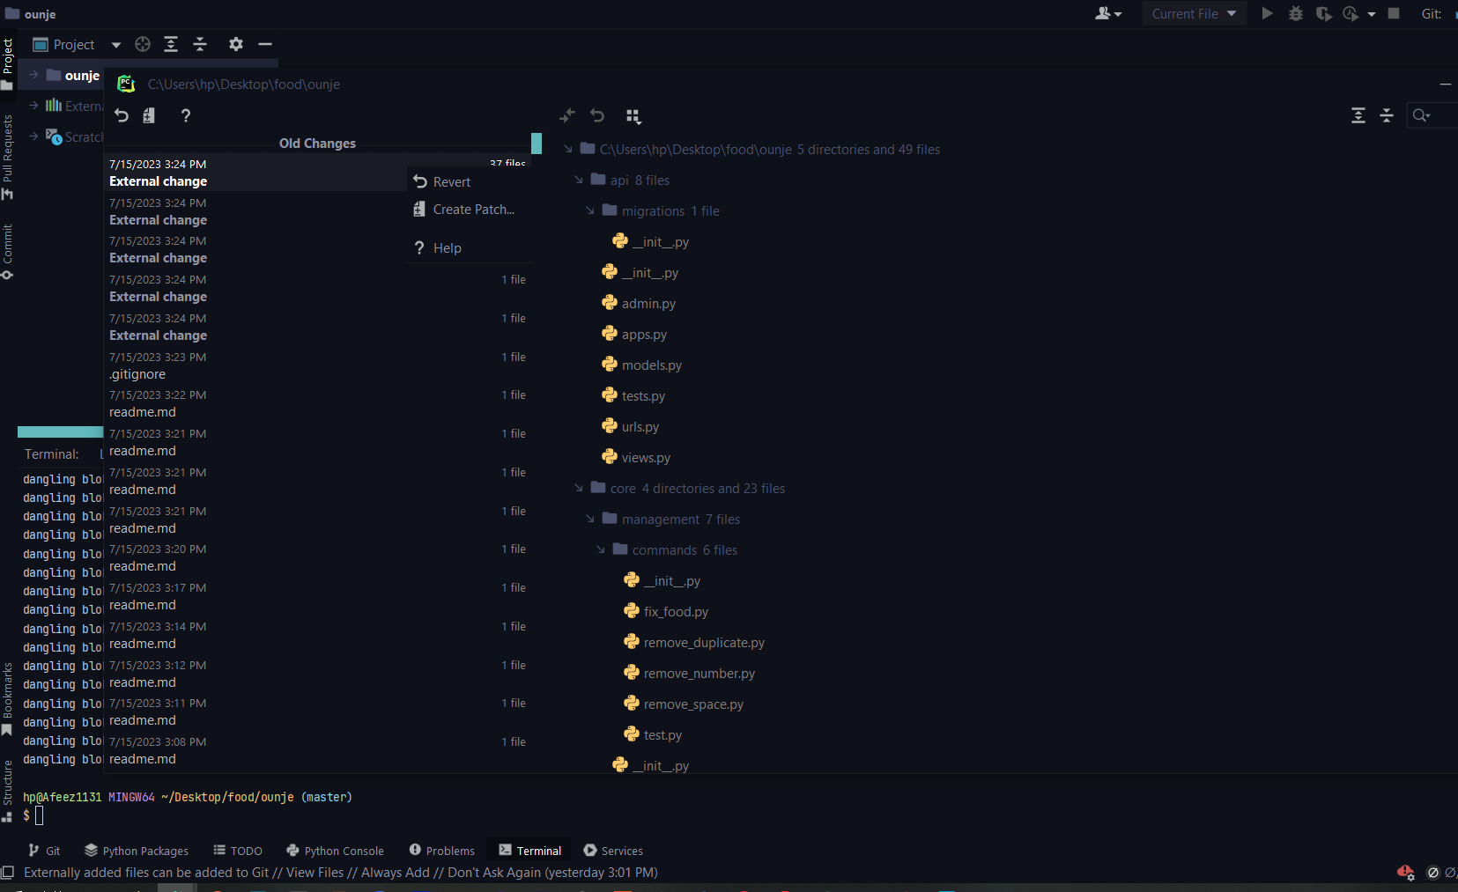Viewport: 1458px width, 892px height.
Task: Click the Show Diff arrows icon
Action: pyautogui.click(x=567, y=115)
